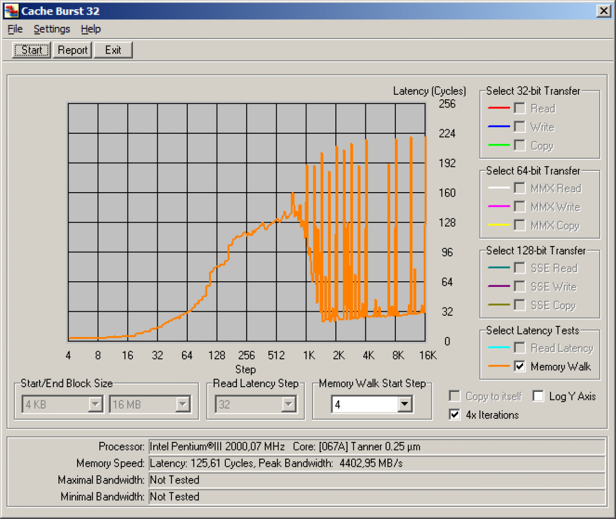Click the 256 latency axis value
The height and width of the screenshot is (519, 616).
point(447,103)
